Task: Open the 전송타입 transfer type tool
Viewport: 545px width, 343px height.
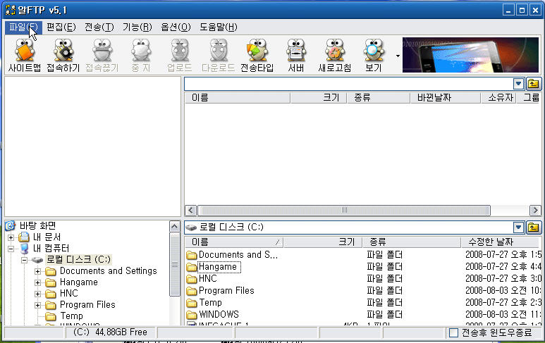Action: coord(257,56)
